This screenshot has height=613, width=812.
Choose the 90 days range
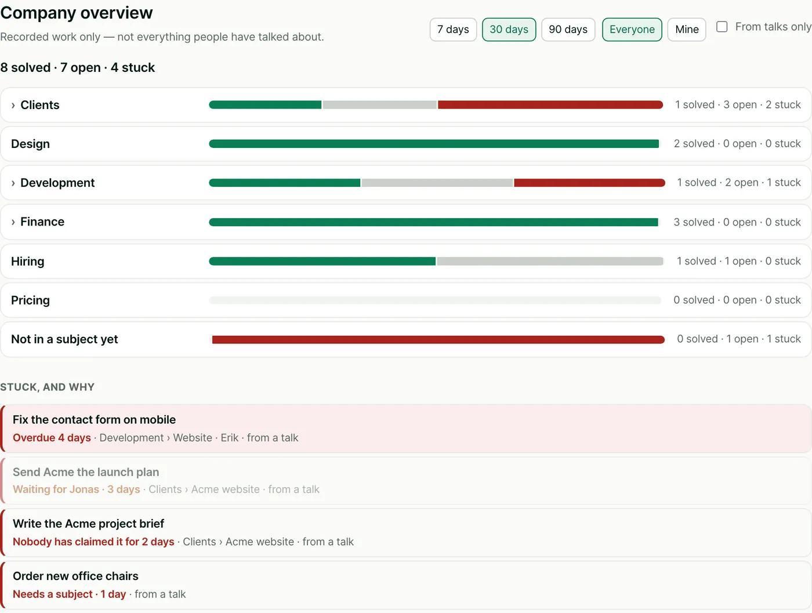pyautogui.click(x=568, y=30)
